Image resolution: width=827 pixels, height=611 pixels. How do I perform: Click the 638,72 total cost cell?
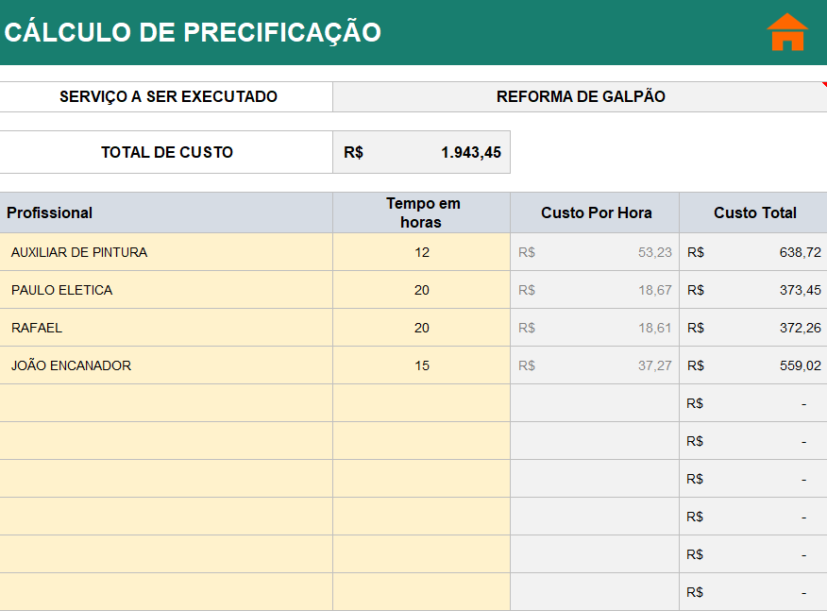[x=754, y=252]
